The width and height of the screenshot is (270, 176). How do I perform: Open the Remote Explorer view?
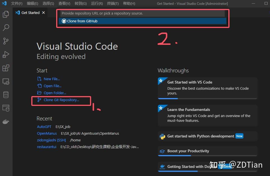(x=6, y=81)
